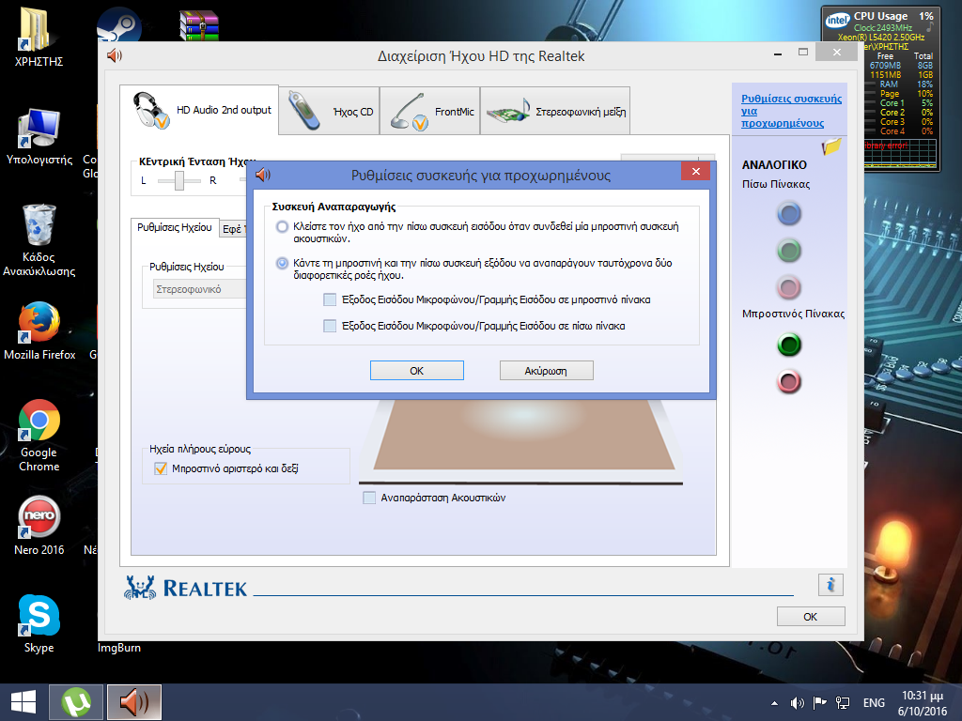The width and height of the screenshot is (962, 721).
Task: Open the FrontMic tab
Action: tap(430, 111)
